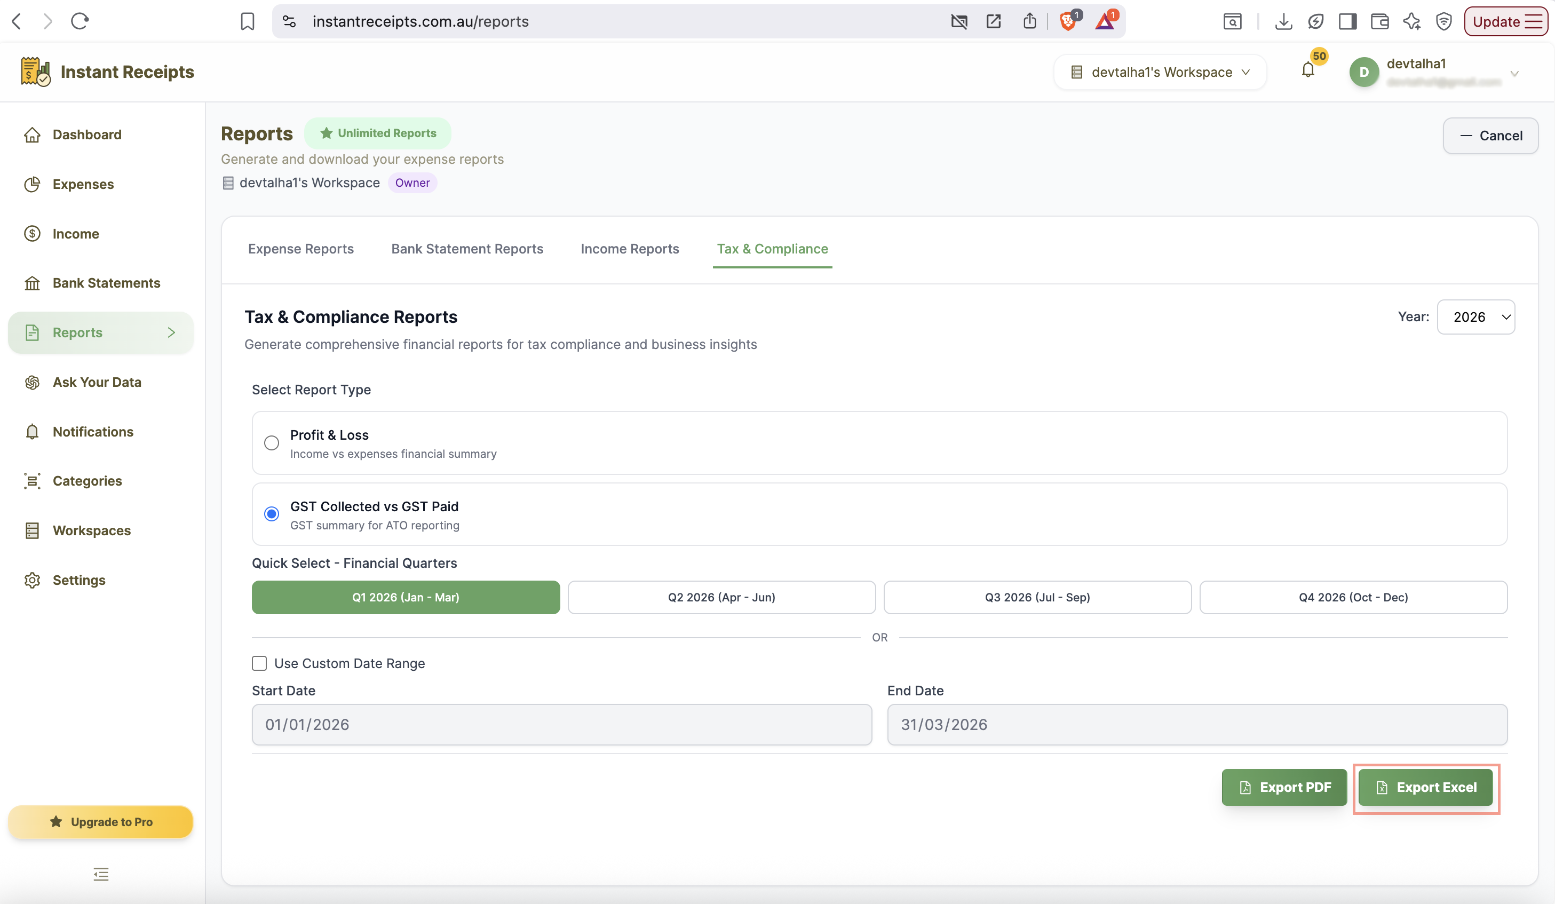Expand devtalha1's Workspace selector
The height and width of the screenshot is (904, 1555).
pyautogui.click(x=1160, y=72)
